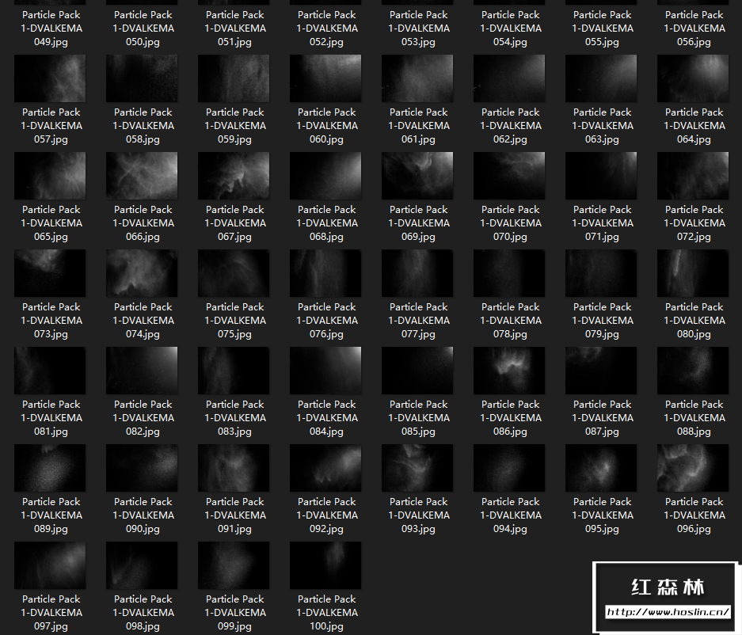Click file name Particle Pack 1-DVALKEMA 051.jpg

(234, 29)
